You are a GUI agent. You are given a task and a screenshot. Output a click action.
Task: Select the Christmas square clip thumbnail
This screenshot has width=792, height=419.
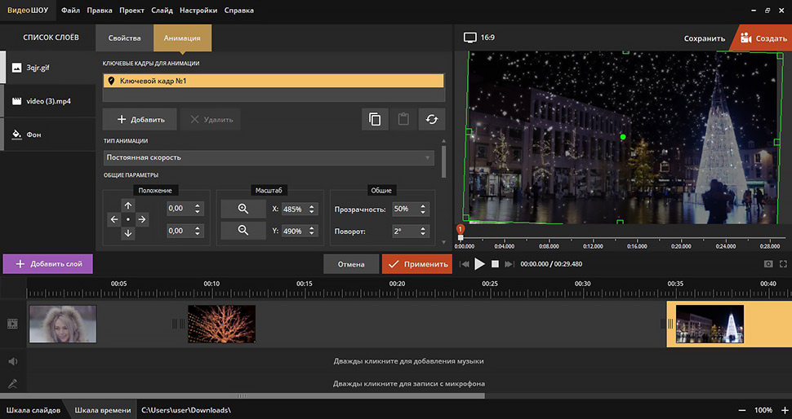(x=710, y=324)
